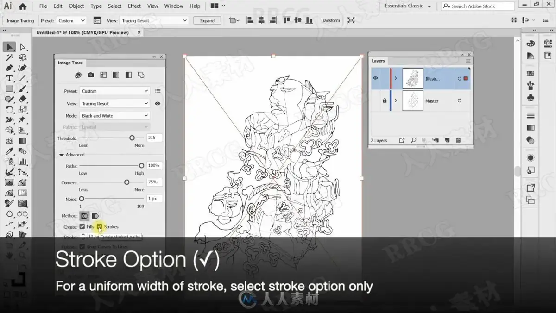
Task: Click the Low Color preset icon
Action: pos(103,75)
